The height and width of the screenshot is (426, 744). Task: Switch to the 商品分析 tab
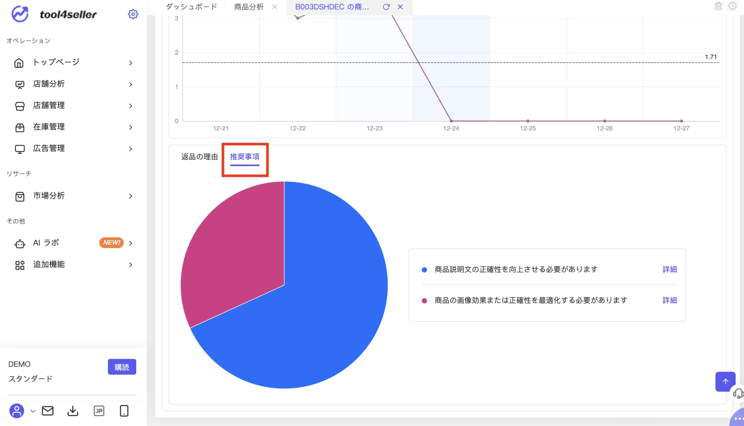[x=249, y=7]
